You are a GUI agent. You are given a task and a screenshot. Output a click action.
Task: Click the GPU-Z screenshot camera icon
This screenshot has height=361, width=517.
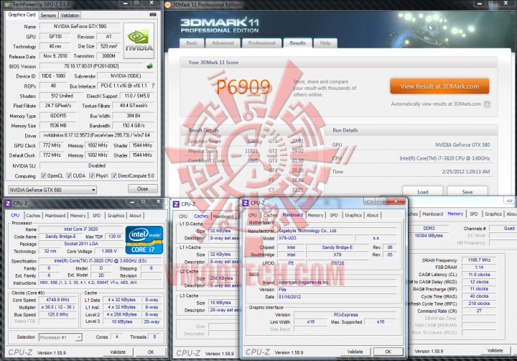(153, 14)
